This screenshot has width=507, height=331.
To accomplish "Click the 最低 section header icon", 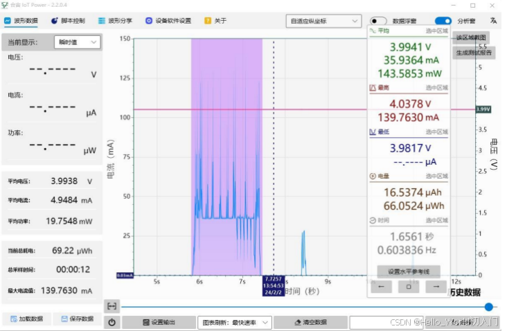I will pos(373,132).
